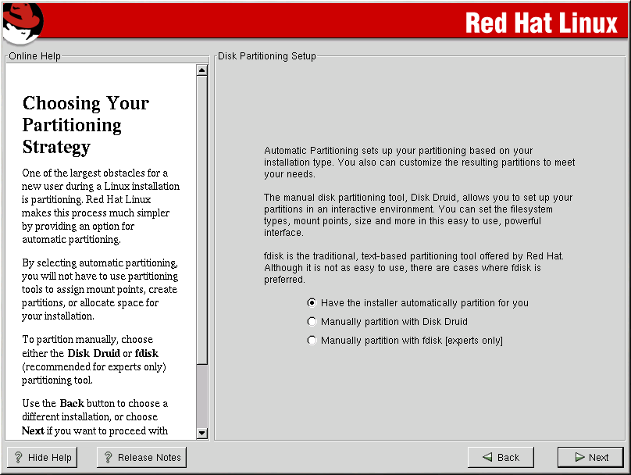Click the empty scrollbar track below the thumb
631x475 pixels.
coord(201,395)
